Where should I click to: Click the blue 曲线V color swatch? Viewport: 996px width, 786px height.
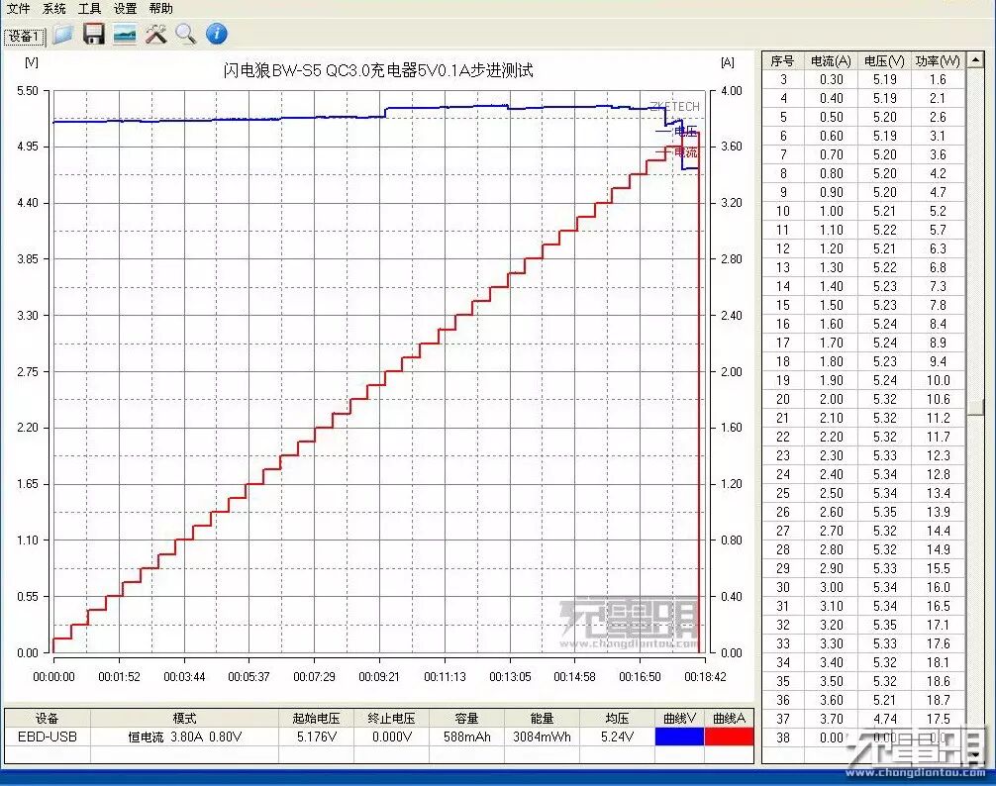[679, 737]
